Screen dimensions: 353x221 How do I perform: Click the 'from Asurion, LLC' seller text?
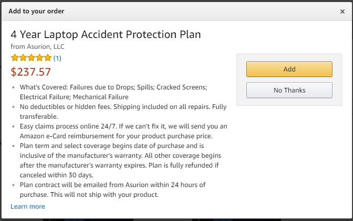click(x=37, y=46)
